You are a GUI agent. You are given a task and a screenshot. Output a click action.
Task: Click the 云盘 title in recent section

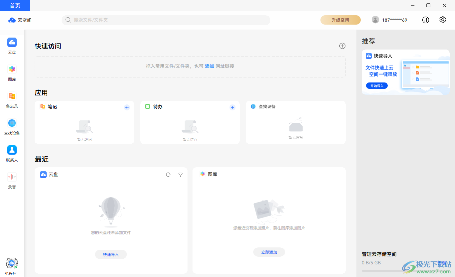[53, 174]
